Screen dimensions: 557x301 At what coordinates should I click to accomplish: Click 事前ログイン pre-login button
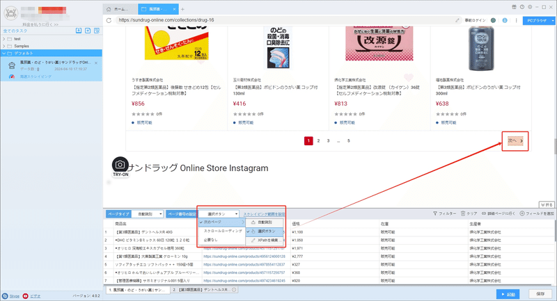(x=476, y=20)
